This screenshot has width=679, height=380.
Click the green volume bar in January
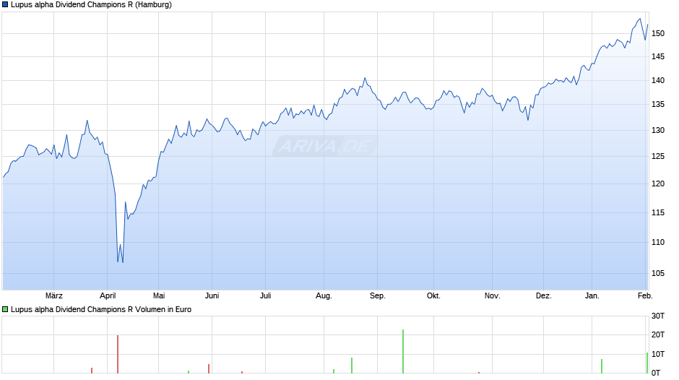click(602, 366)
